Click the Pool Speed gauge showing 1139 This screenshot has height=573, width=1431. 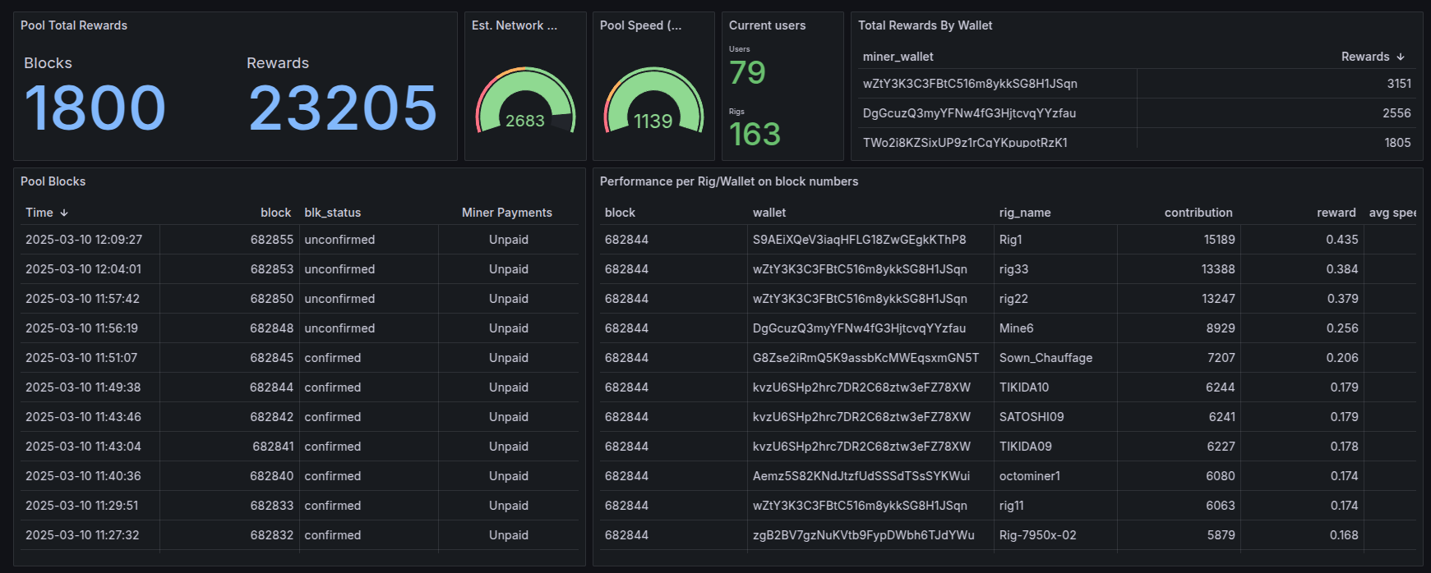pos(653,102)
